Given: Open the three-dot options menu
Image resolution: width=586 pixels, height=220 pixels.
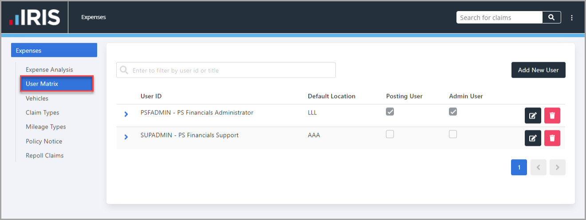Looking at the screenshot, I should coord(572,18).
